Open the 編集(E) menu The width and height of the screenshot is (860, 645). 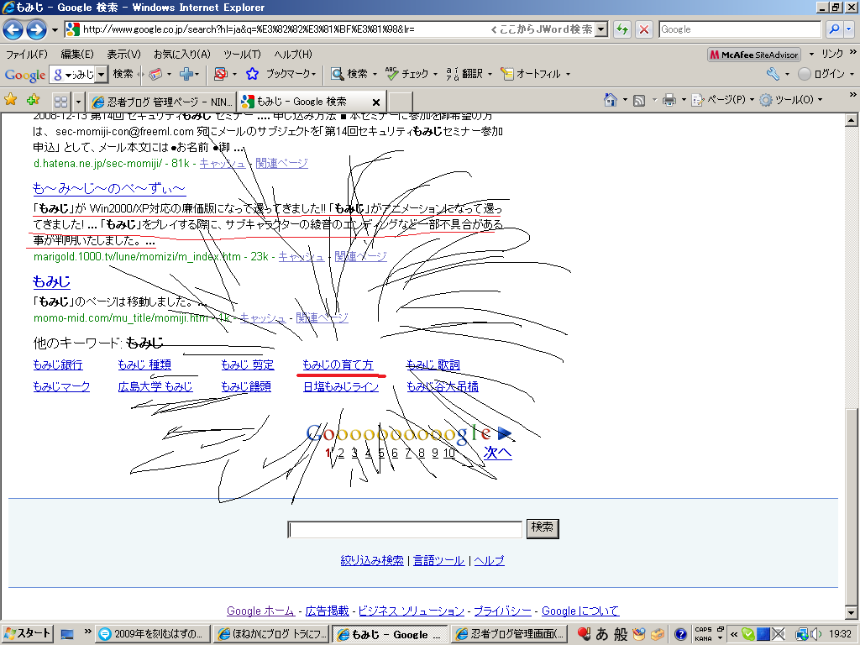[77, 55]
